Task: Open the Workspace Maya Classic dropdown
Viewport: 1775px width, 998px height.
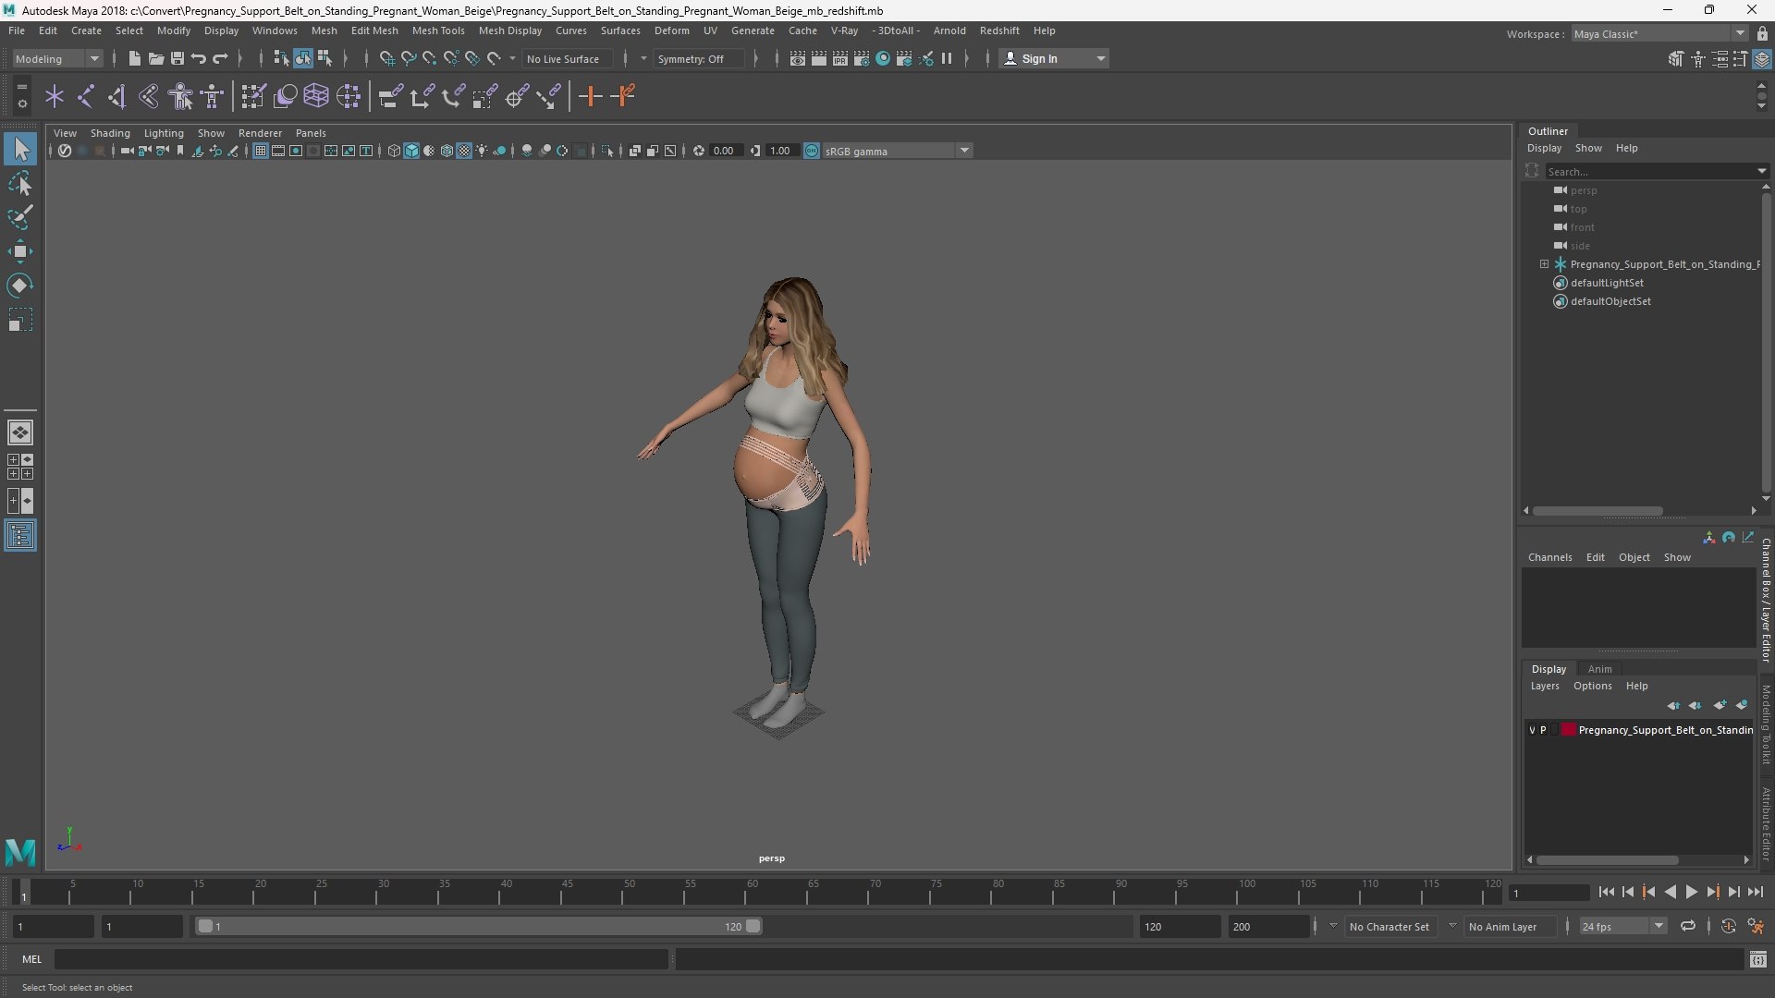Action: click(x=1659, y=33)
